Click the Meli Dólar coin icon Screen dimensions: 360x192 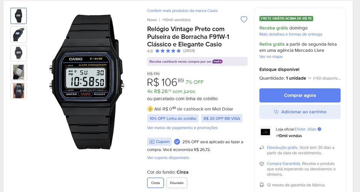click(150, 109)
